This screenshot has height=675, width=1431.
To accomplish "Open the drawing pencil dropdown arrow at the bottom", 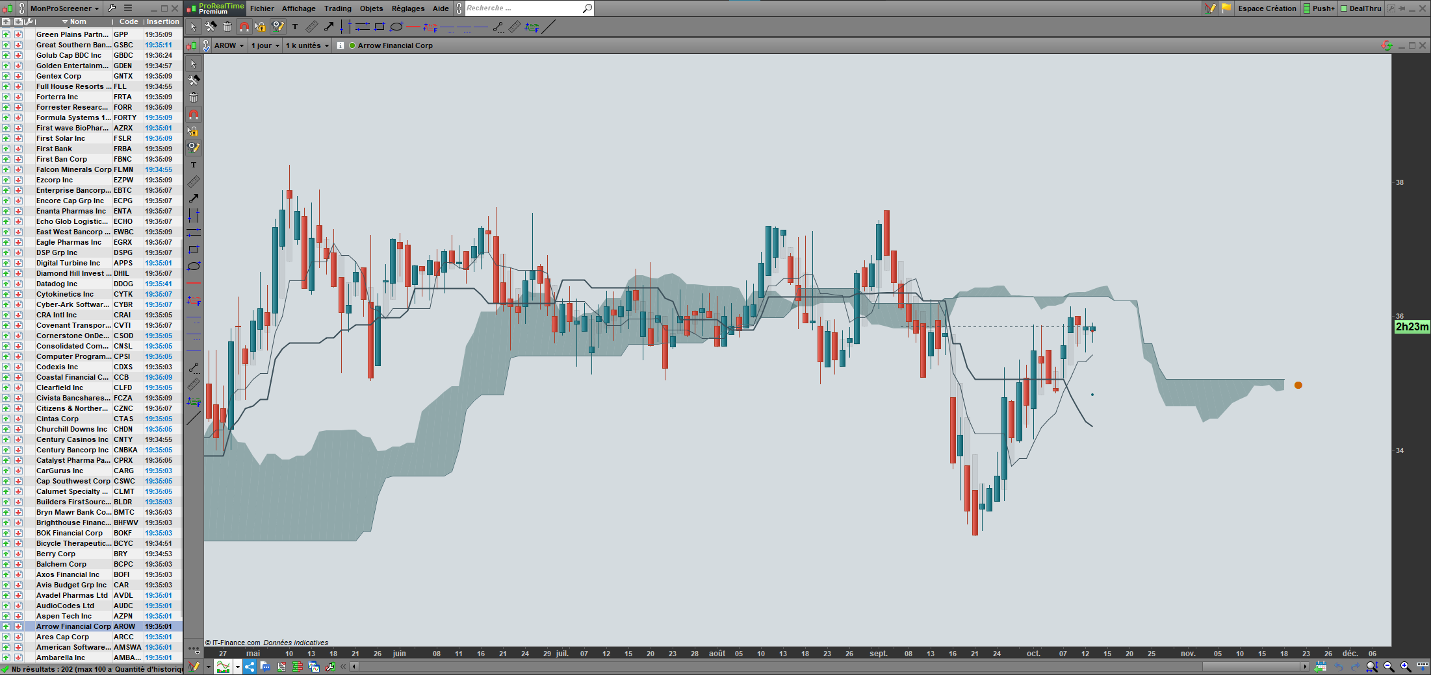I will 208,667.
